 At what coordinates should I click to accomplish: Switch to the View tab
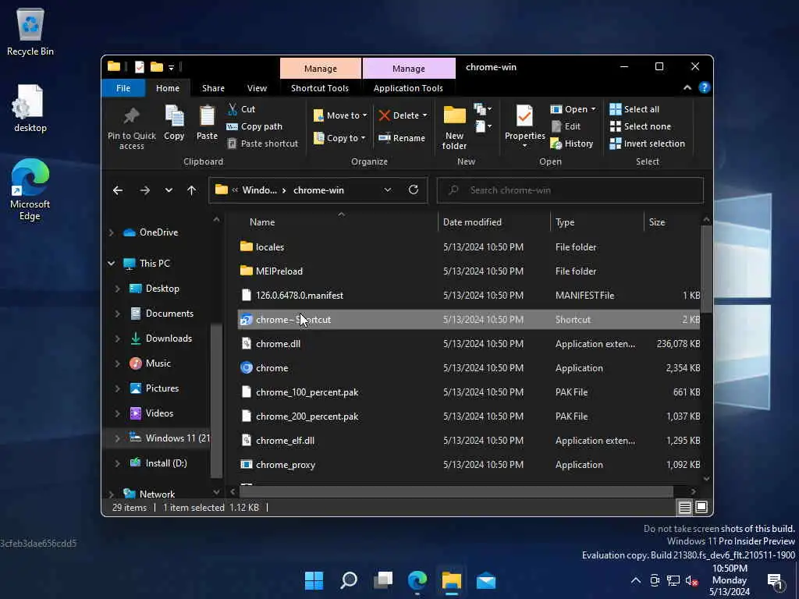[x=257, y=88]
